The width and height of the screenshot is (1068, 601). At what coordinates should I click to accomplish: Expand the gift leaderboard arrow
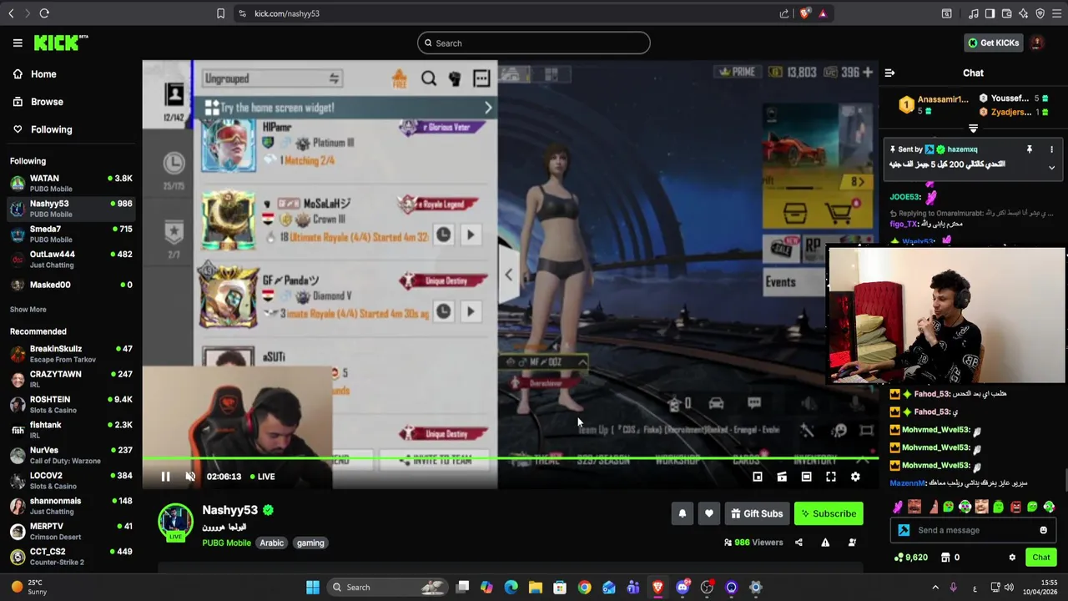pyautogui.click(x=973, y=129)
